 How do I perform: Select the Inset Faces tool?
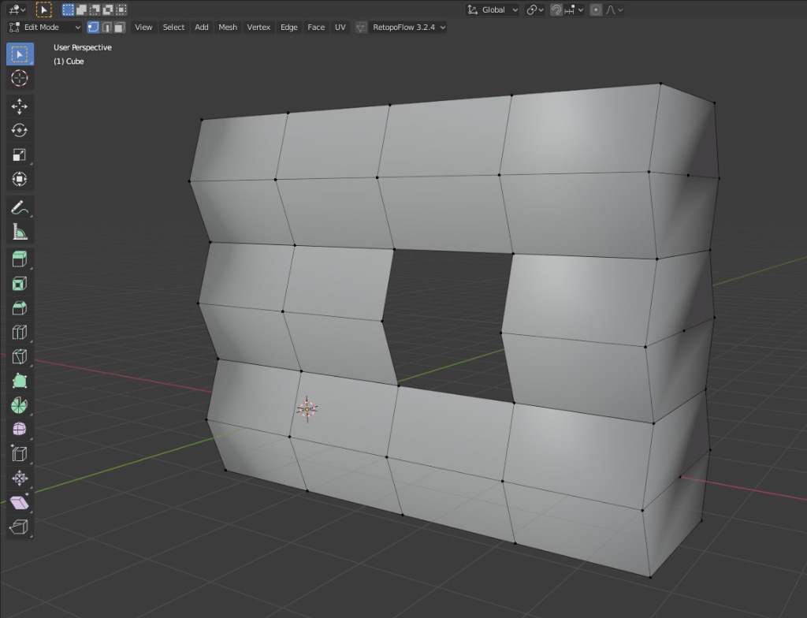pyautogui.click(x=20, y=284)
